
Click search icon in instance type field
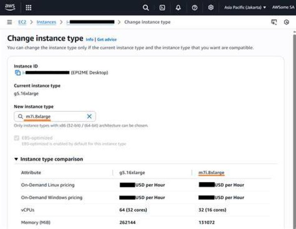click(20, 116)
